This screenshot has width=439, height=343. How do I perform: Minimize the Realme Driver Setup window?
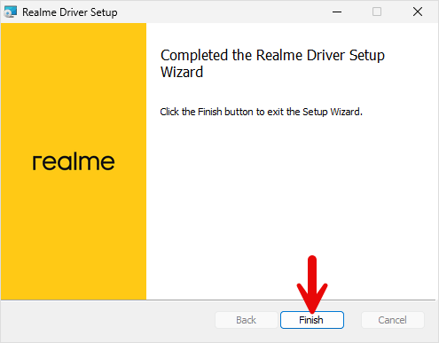tap(337, 12)
